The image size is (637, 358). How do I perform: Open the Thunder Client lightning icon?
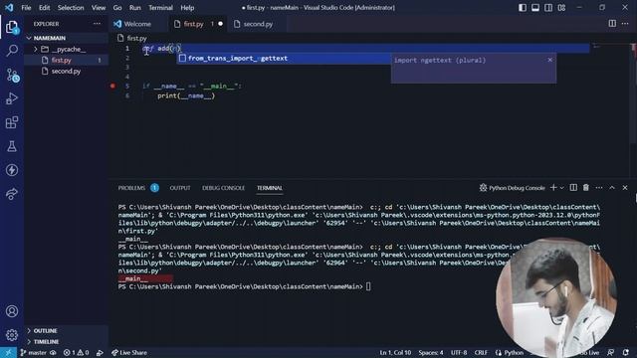pos(12,170)
